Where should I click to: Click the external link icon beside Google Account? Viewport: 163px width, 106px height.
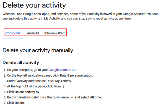74,70
